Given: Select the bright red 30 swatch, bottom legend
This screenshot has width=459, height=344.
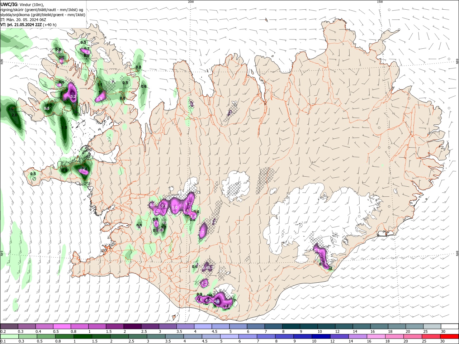Looking at the screenshot, I should coord(450,336).
